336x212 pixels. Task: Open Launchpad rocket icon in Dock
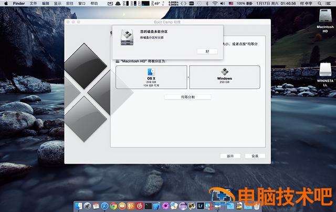[x=87, y=206]
